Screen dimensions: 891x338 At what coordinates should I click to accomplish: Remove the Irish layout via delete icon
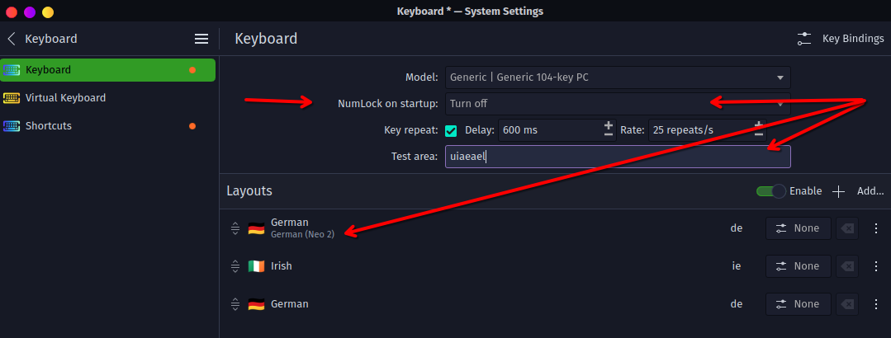point(847,266)
